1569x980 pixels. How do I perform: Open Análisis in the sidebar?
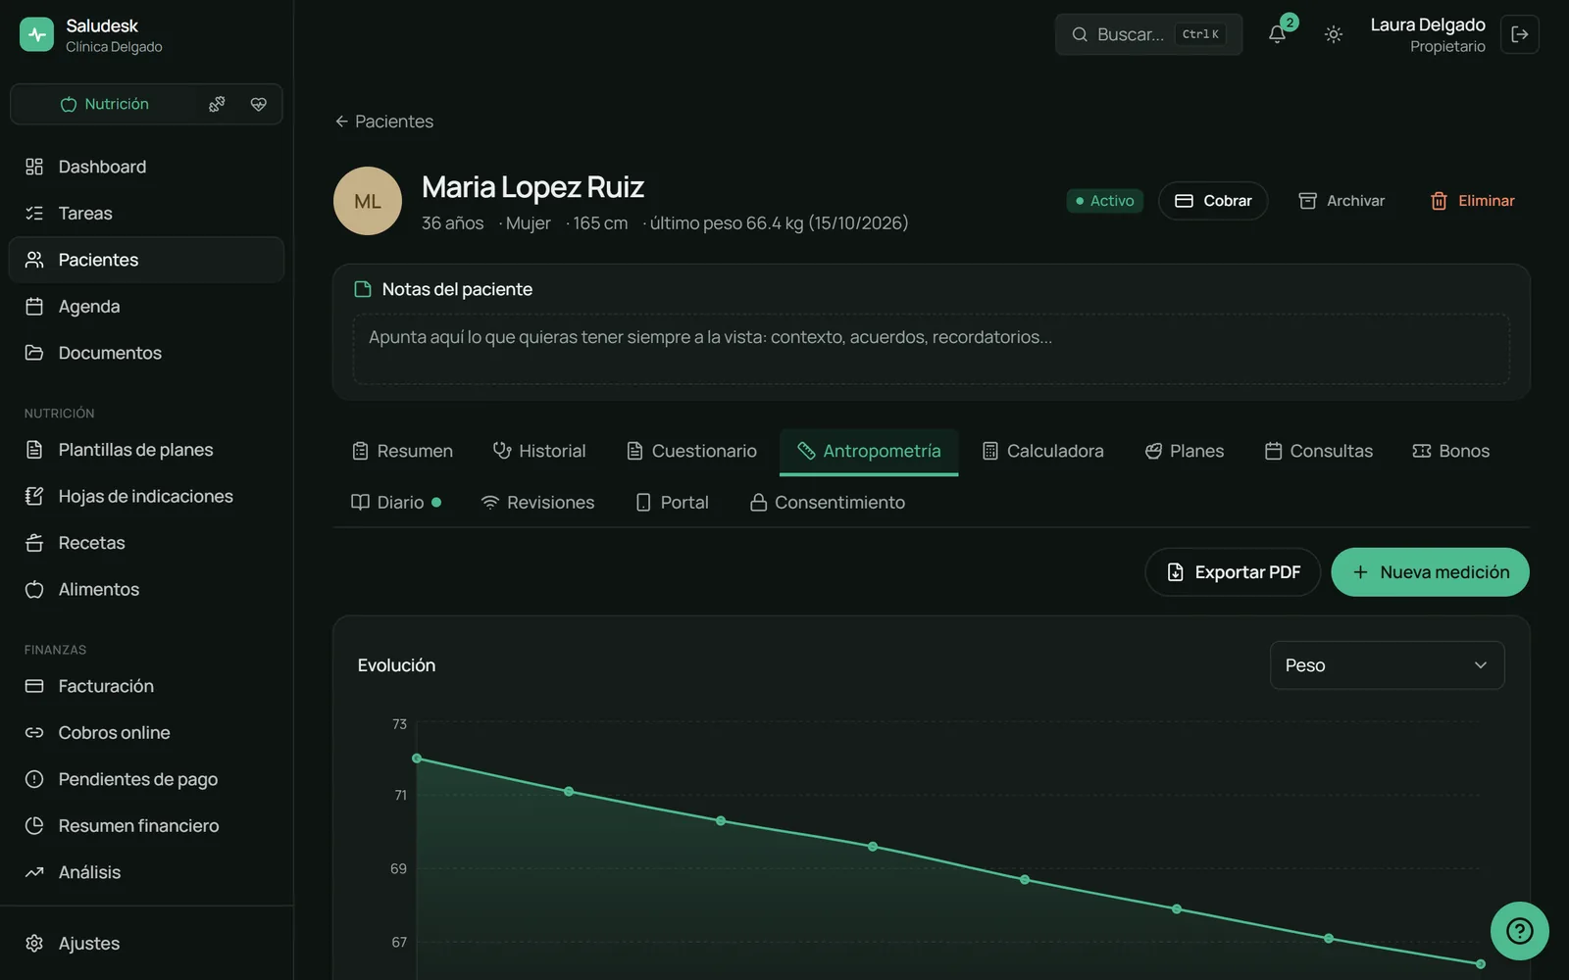click(146, 872)
